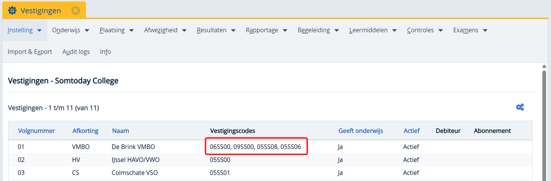Sort the list by Afkorting
551x181 pixels.
[x=85, y=131]
